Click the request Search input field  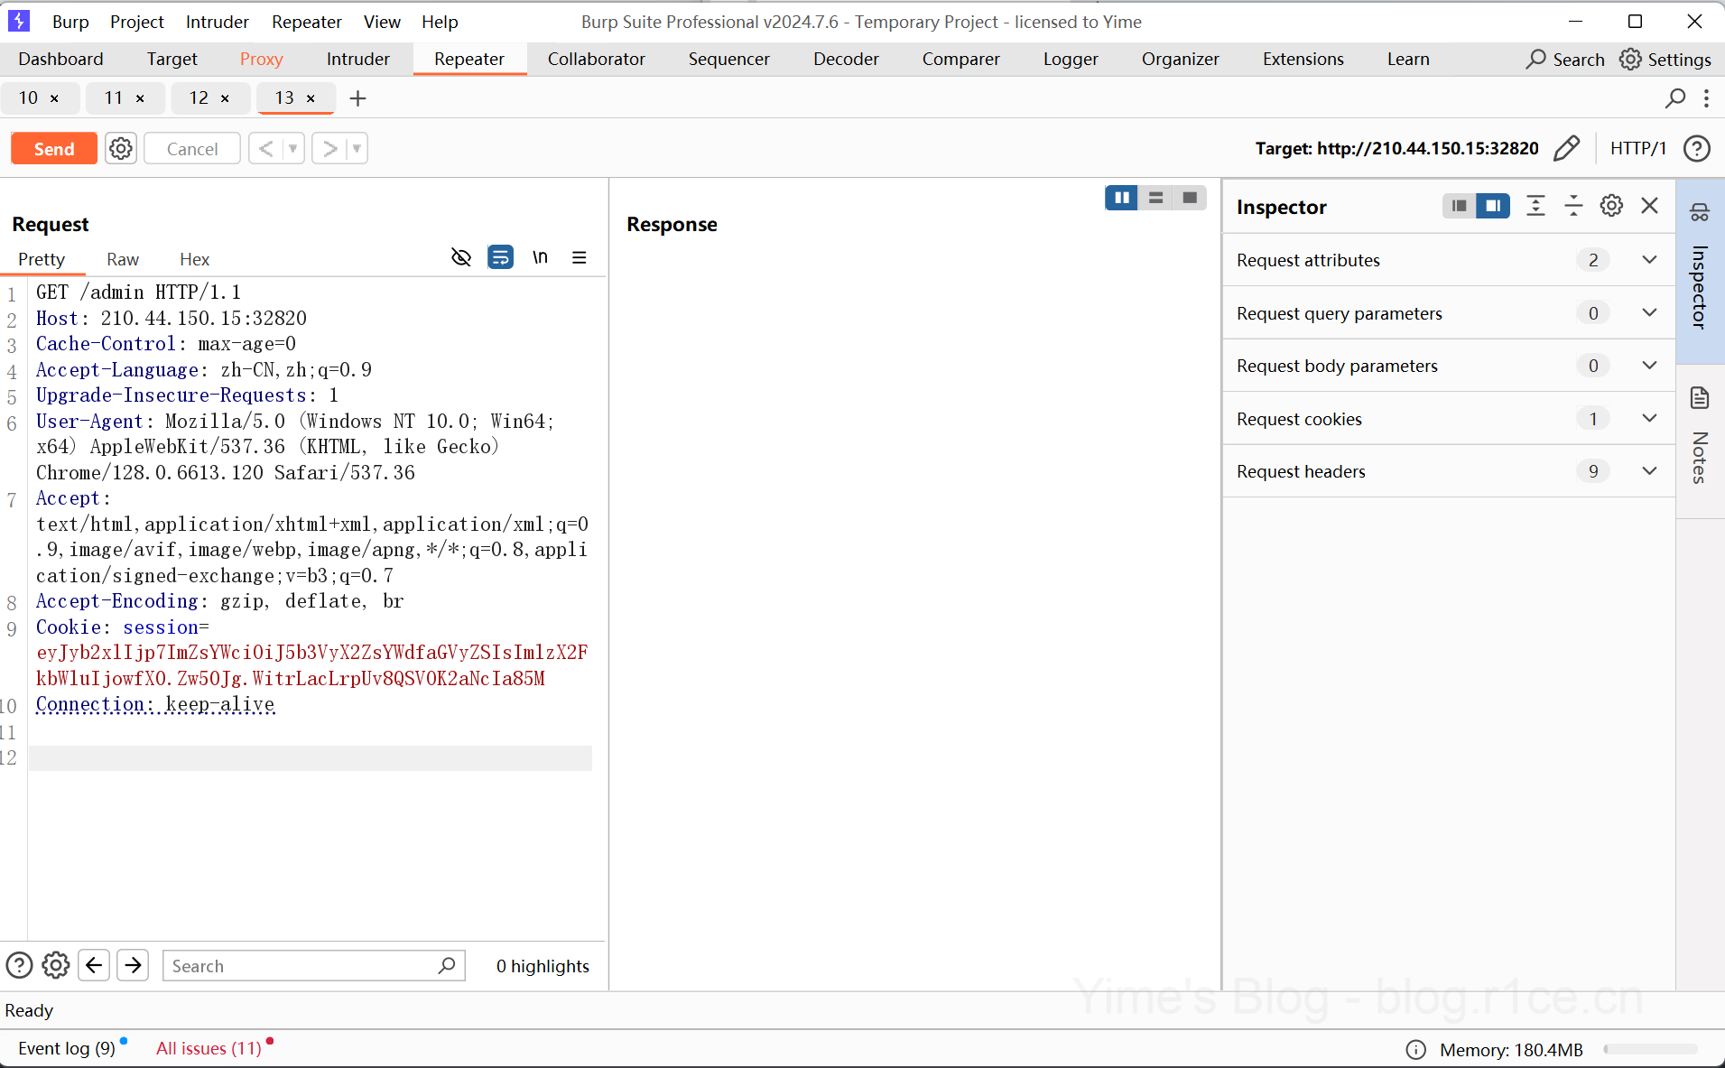pos(302,966)
